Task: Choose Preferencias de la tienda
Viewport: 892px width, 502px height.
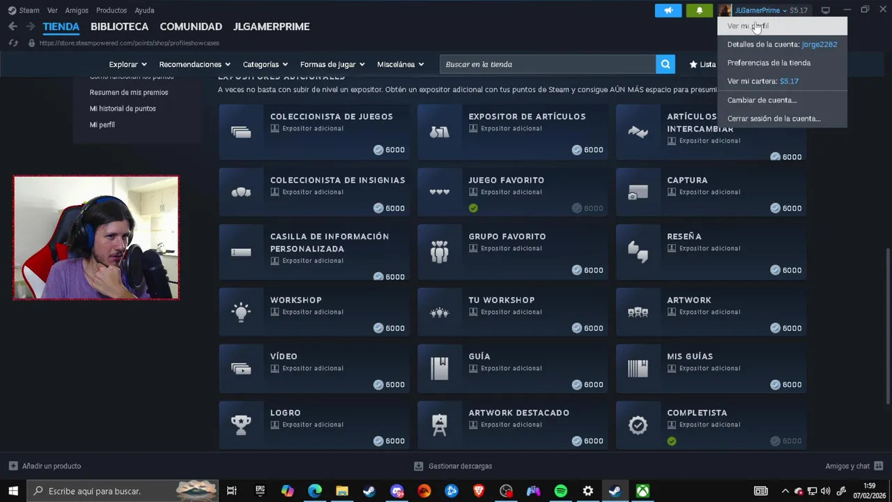Action: click(783, 63)
